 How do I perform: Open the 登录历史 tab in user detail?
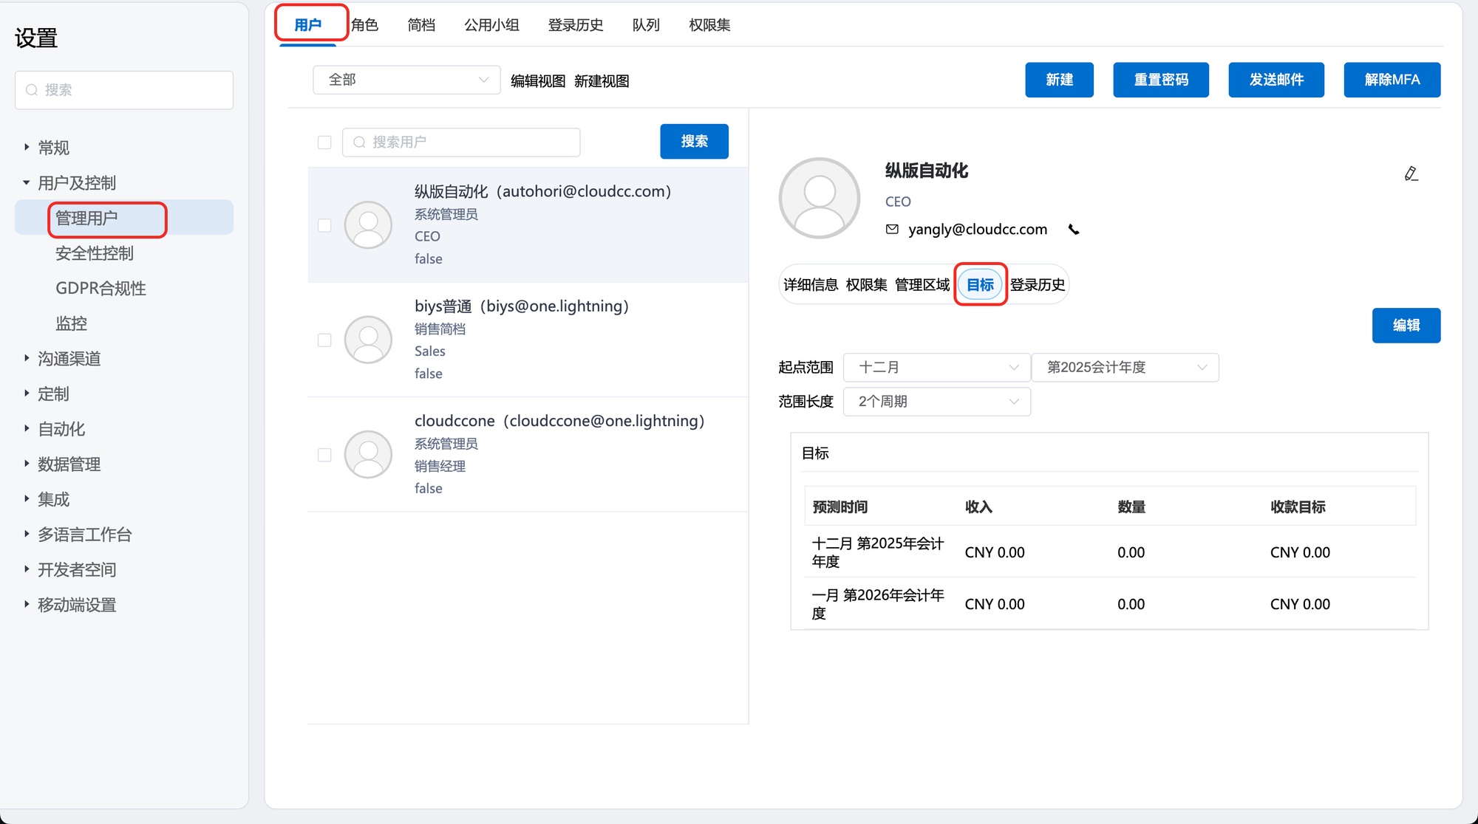coord(1037,284)
